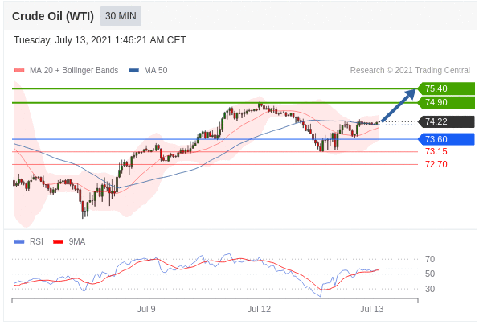Image resolution: width=483 pixels, height=325 pixels.
Task: Click the Jul 12 date axis label
Action: click(x=259, y=309)
